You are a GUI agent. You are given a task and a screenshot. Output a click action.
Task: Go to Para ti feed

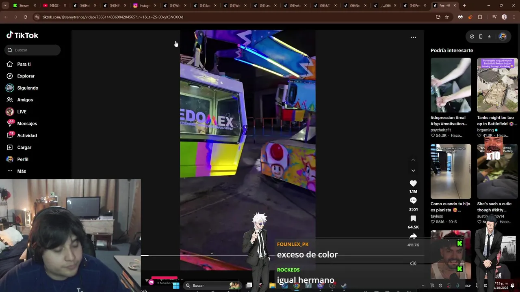(24, 64)
